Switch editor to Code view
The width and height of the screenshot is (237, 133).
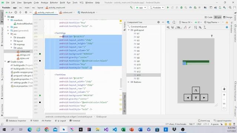(x=208, y=17)
